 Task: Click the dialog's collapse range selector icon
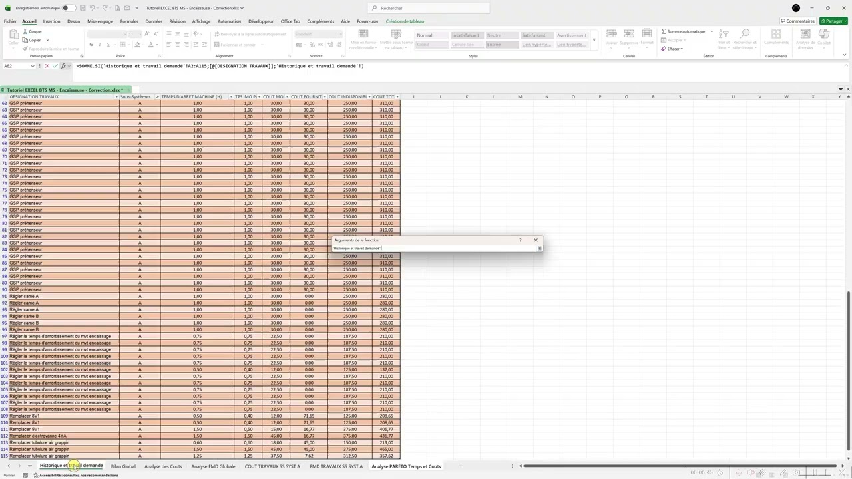coord(539,248)
